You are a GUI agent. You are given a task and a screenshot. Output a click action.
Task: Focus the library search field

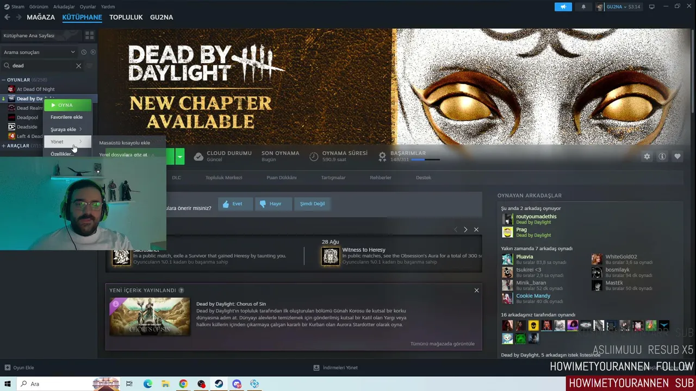[x=42, y=66]
